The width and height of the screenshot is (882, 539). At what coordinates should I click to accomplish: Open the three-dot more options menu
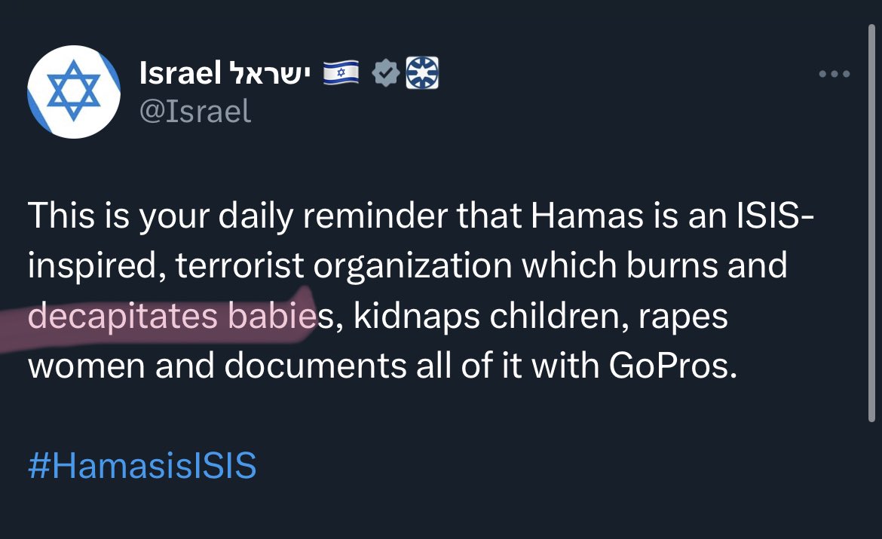coord(834,75)
